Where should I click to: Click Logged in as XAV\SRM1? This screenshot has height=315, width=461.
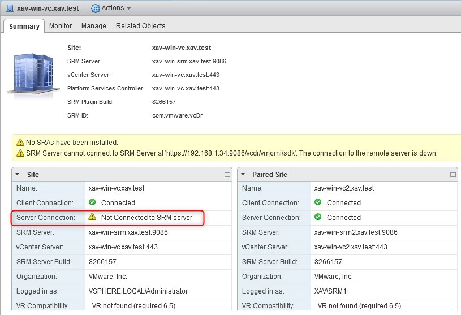pyautogui.click(x=330, y=291)
